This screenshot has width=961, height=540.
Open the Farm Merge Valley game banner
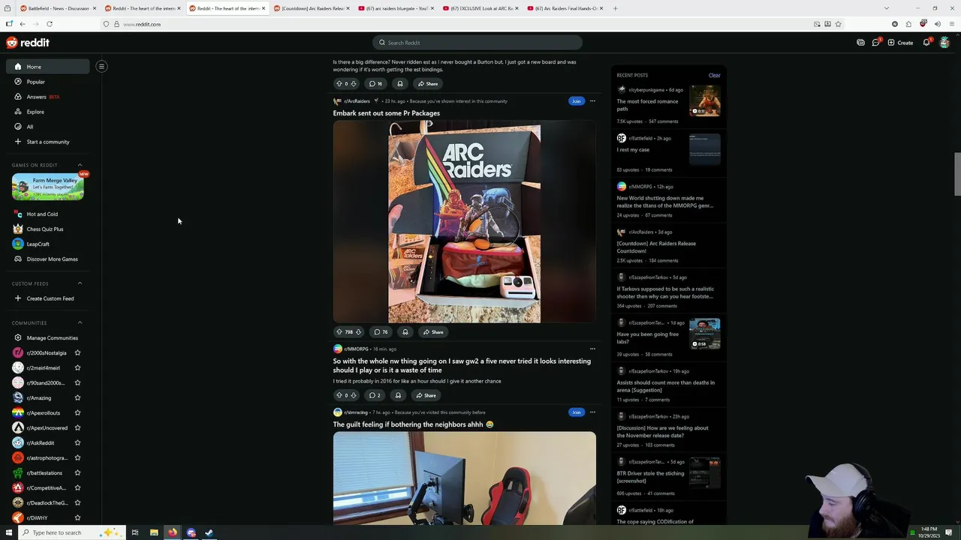click(47, 187)
